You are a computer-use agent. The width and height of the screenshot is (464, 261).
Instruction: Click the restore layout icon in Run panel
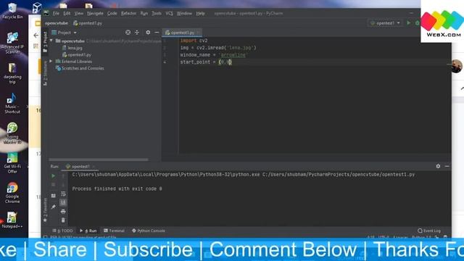(53, 196)
